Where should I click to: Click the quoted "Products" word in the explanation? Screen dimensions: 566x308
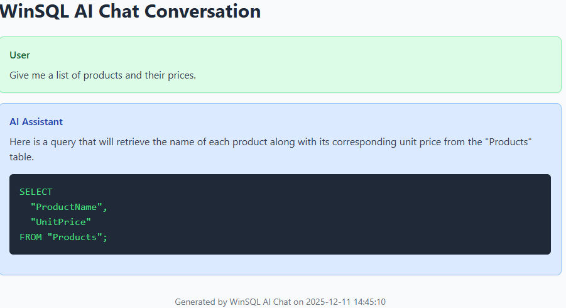click(x=509, y=142)
